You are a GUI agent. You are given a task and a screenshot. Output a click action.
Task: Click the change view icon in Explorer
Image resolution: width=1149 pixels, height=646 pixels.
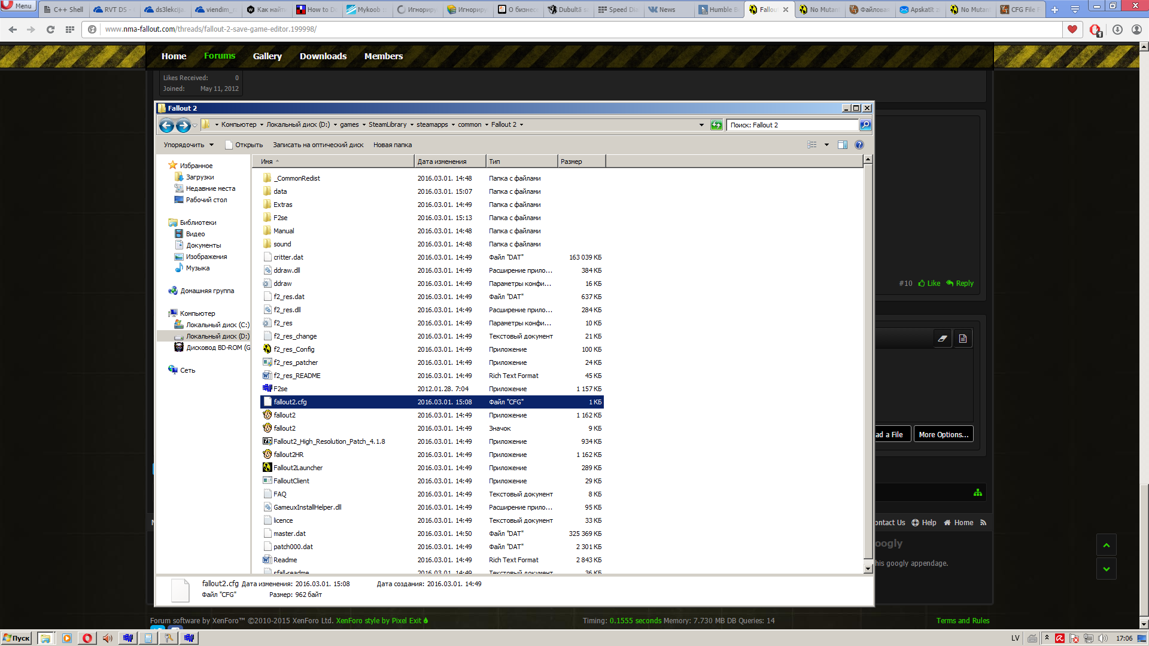pyautogui.click(x=812, y=145)
